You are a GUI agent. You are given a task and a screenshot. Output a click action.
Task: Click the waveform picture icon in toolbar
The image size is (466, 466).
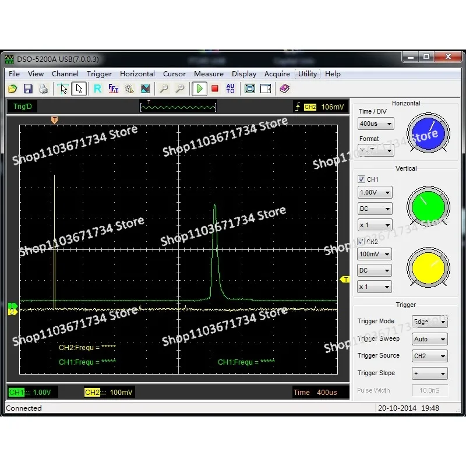(x=145, y=89)
